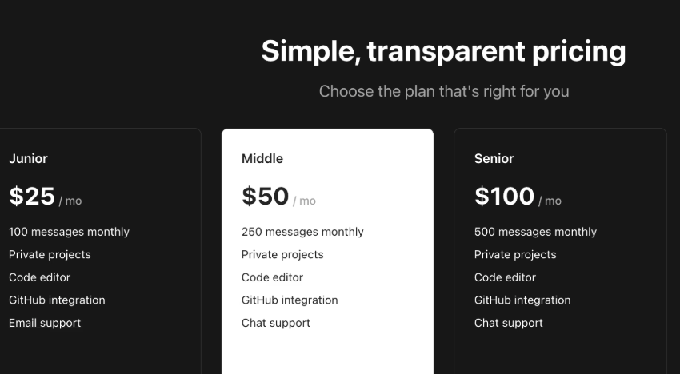Click GitHub integration in the Middle card
This screenshot has width=680, height=374.
point(290,300)
